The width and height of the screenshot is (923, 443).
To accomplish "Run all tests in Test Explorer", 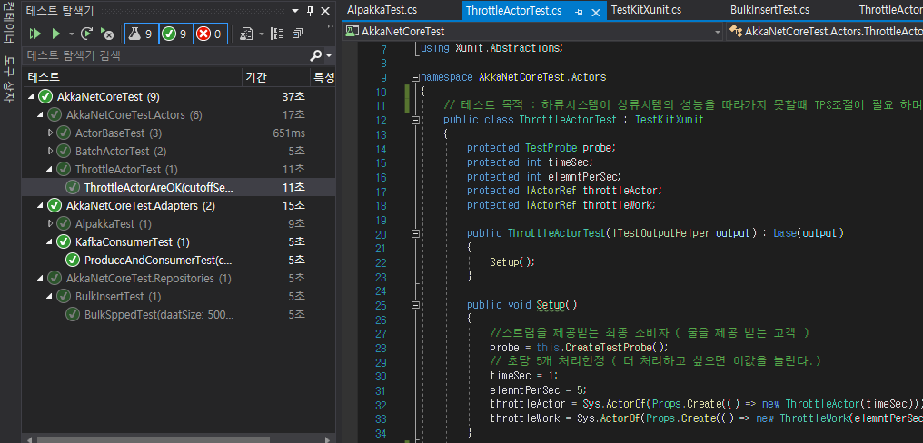I will click(x=35, y=34).
